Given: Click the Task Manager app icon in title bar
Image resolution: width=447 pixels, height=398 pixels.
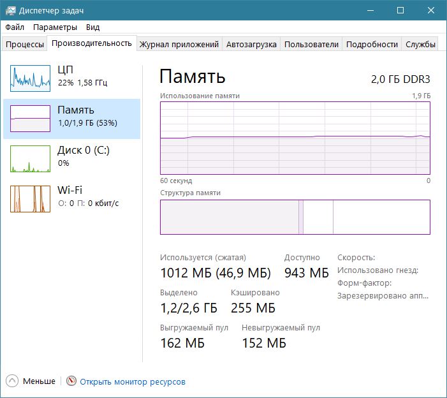Looking at the screenshot, I should point(10,11).
